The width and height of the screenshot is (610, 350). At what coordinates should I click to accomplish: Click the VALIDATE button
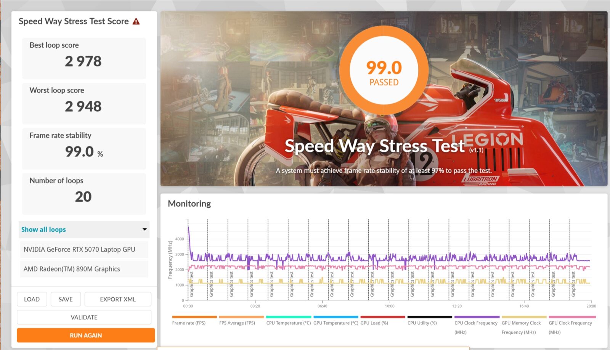pos(84,317)
